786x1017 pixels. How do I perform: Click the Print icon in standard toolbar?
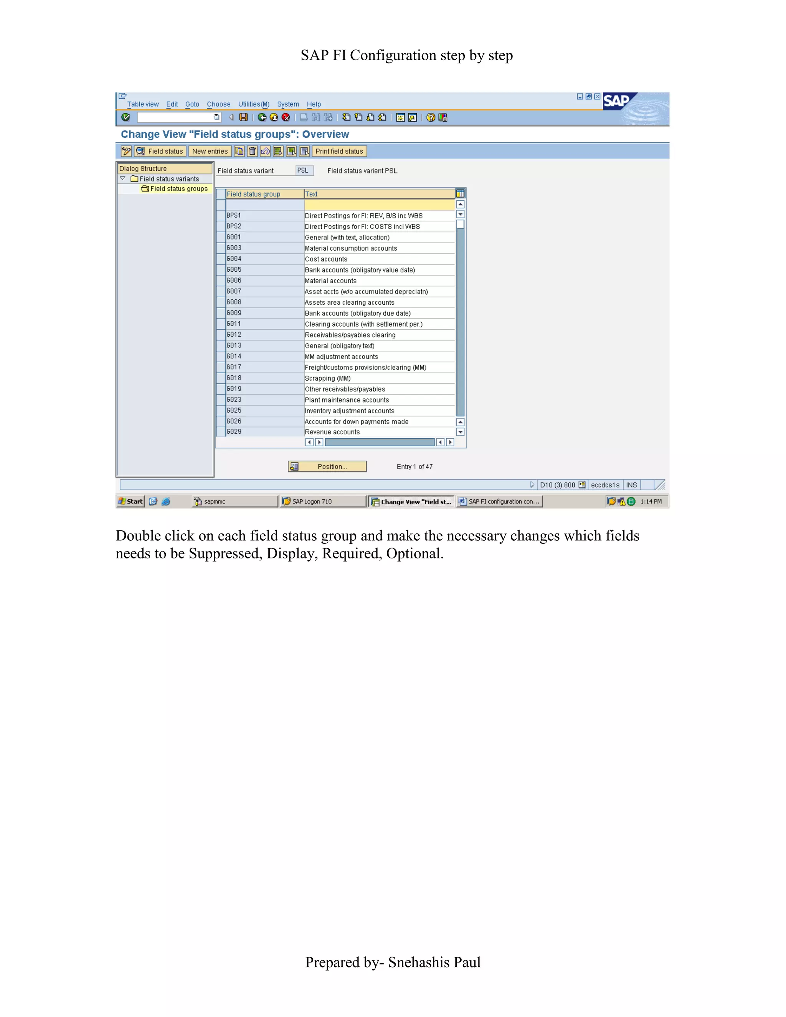[x=304, y=117]
